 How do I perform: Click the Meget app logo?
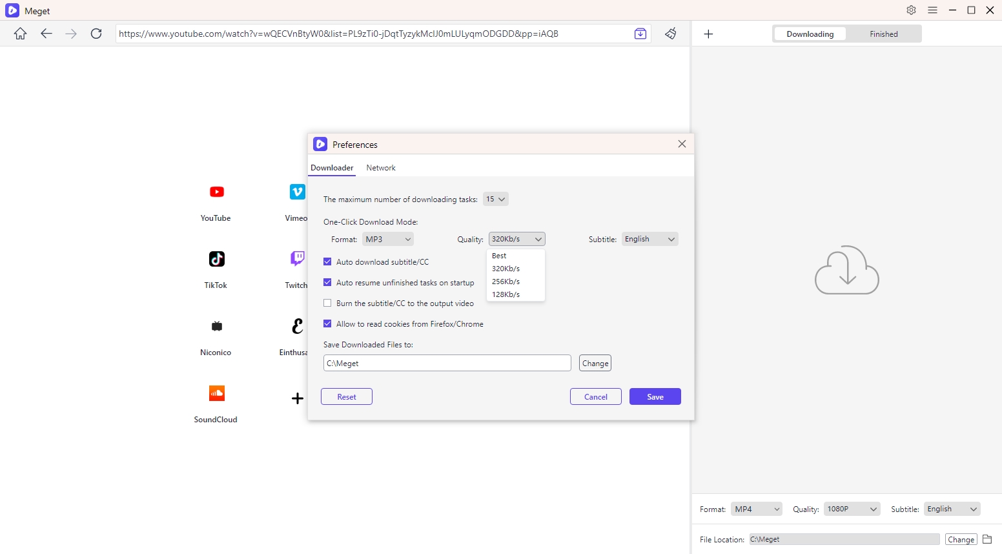pyautogui.click(x=12, y=10)
